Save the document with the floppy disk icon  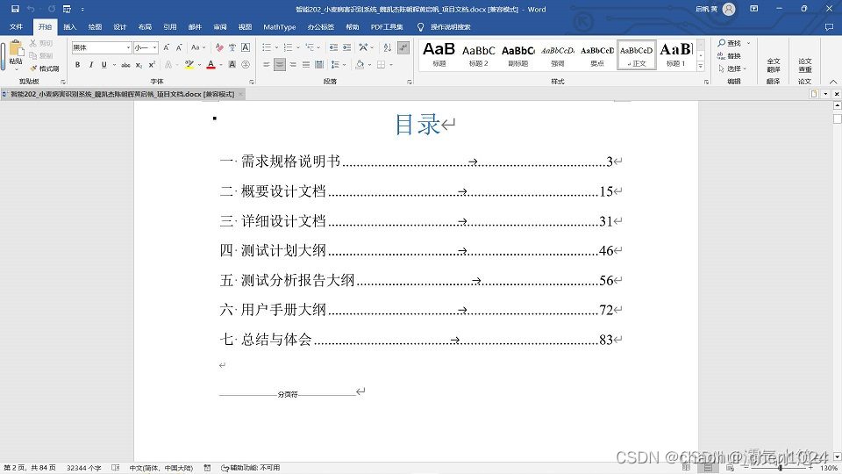[x=15, y=9]
